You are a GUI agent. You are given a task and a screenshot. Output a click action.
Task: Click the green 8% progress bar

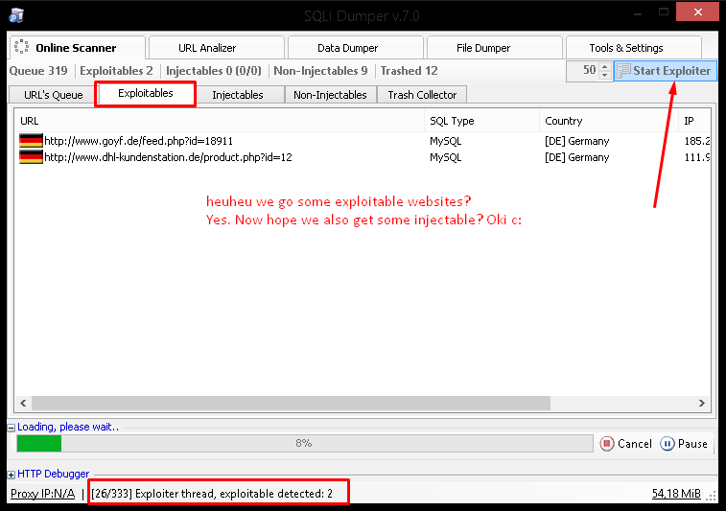coord(305,443)
